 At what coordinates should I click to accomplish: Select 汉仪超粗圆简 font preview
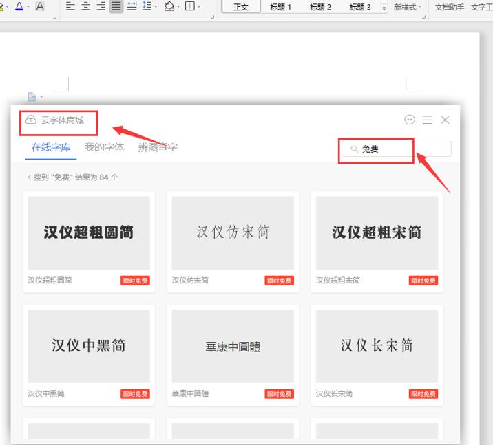89,232
